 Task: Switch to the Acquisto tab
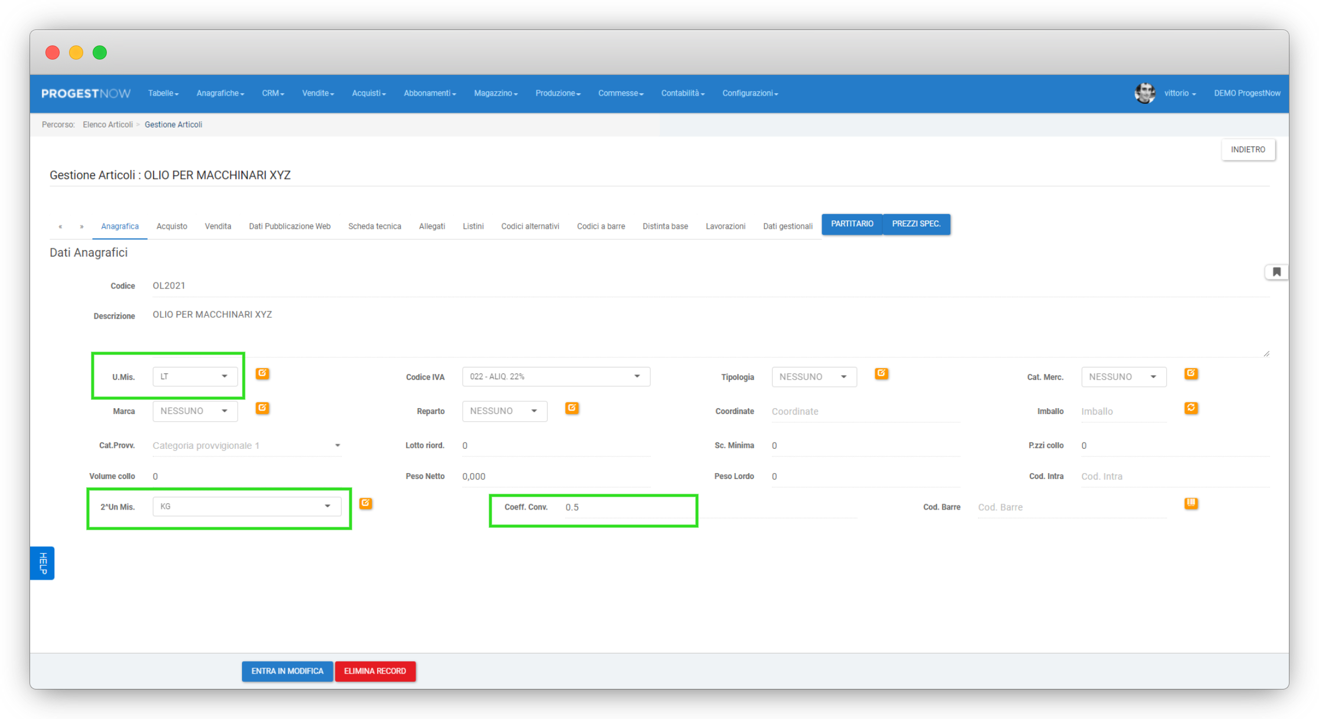click(172, 226)
